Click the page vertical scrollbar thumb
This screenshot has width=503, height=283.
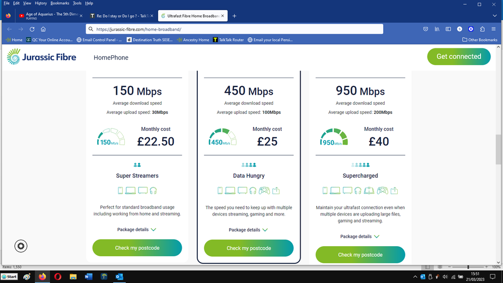click(498, 149)
